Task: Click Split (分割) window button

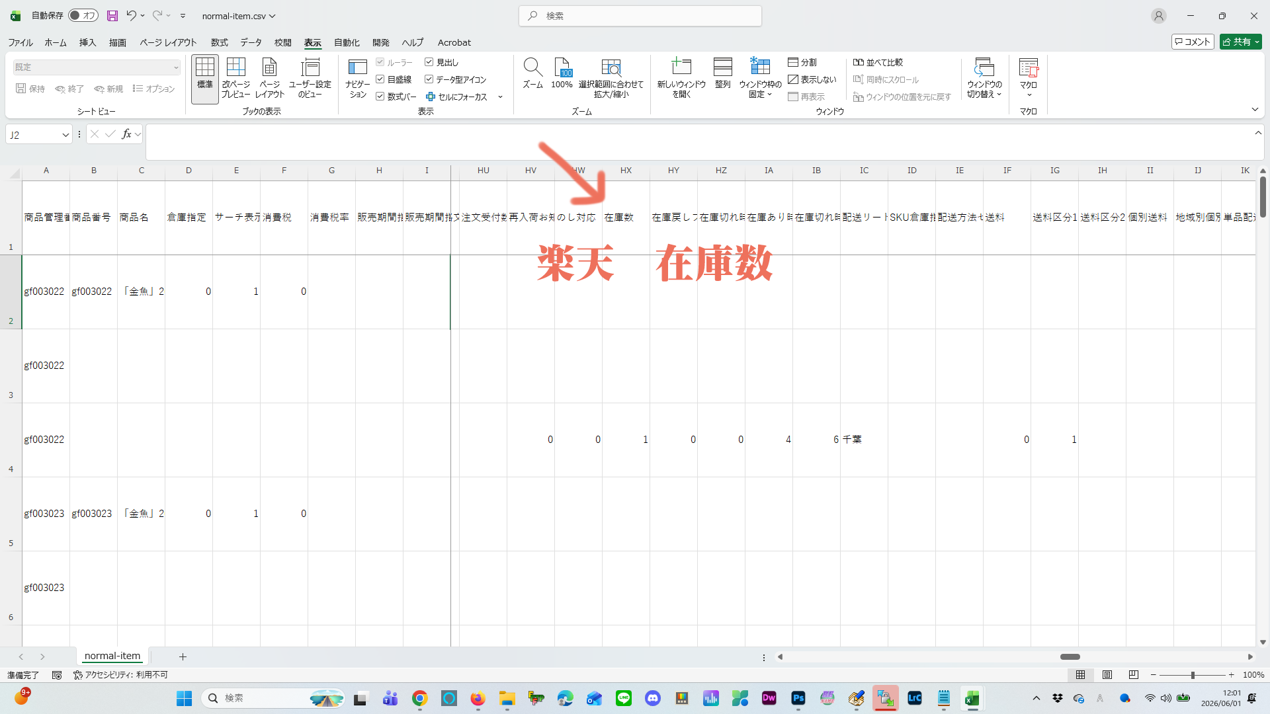Action: (x=802, y=62)
